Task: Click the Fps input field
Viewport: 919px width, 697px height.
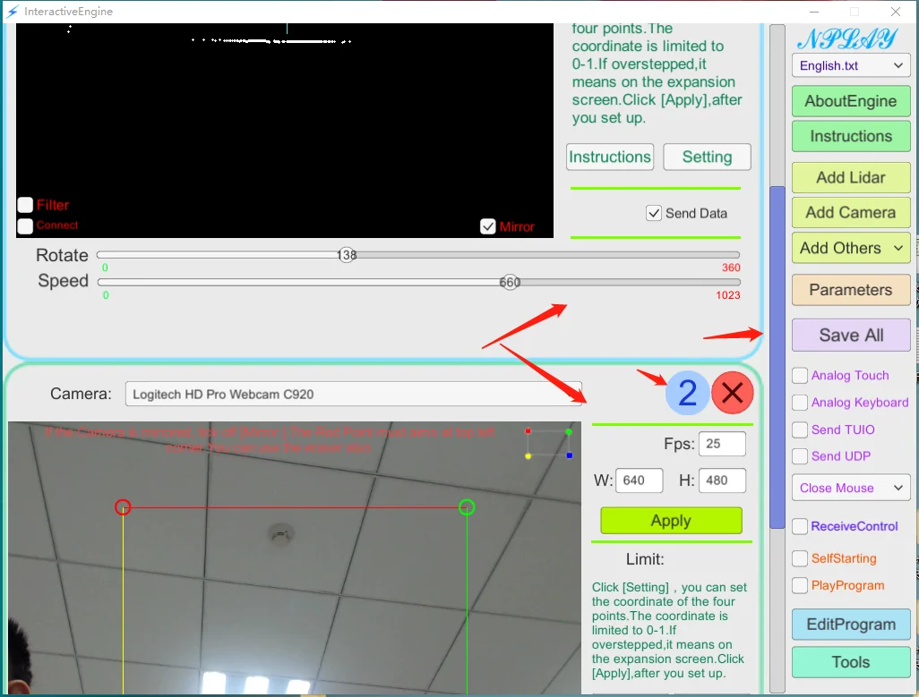Action: click(x=722, y=444)
